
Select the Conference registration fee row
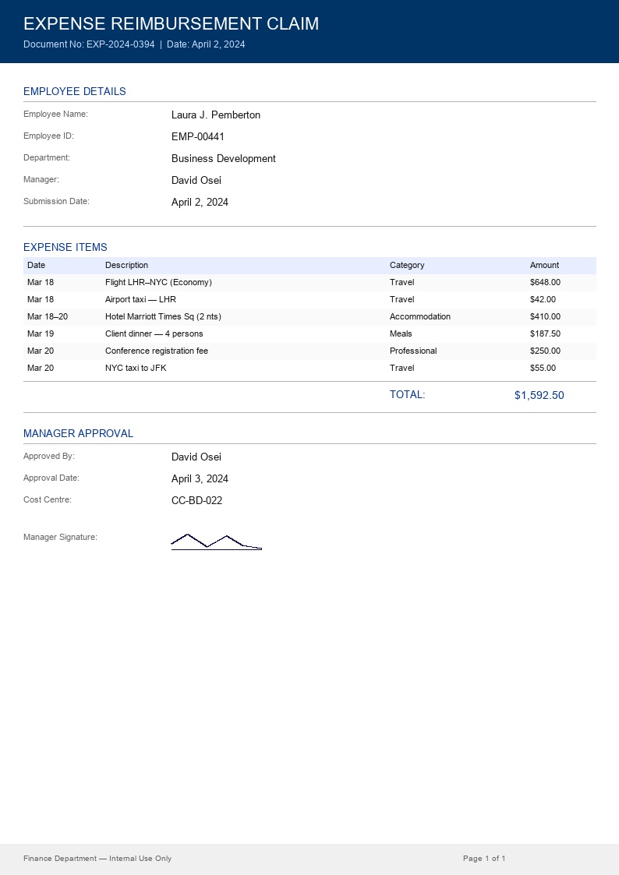(157, 351)
